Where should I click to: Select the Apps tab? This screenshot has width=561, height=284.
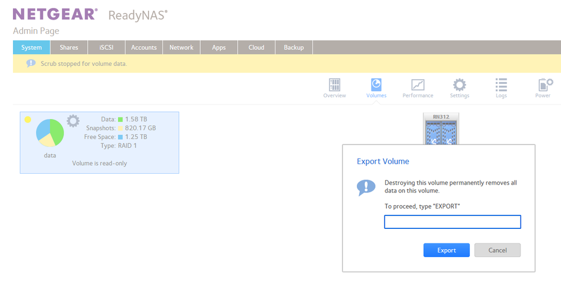click(x=219, y=48)
